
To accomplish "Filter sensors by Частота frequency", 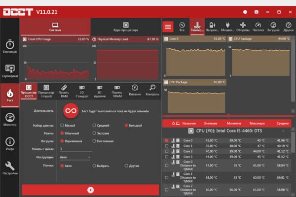I will [x=258, y=27].
